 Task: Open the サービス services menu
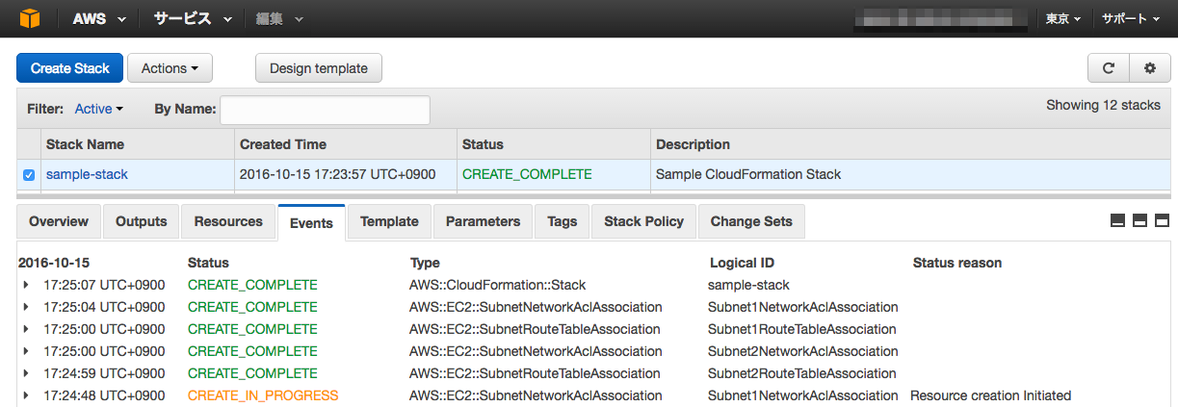[193, 18]
